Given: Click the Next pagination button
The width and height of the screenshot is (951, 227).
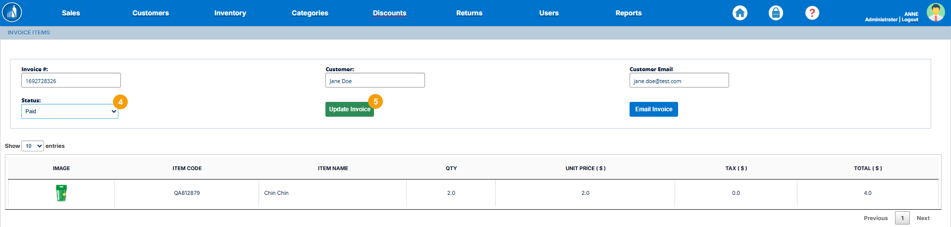Looking at the screenshot, I should (x=922, y=218).
